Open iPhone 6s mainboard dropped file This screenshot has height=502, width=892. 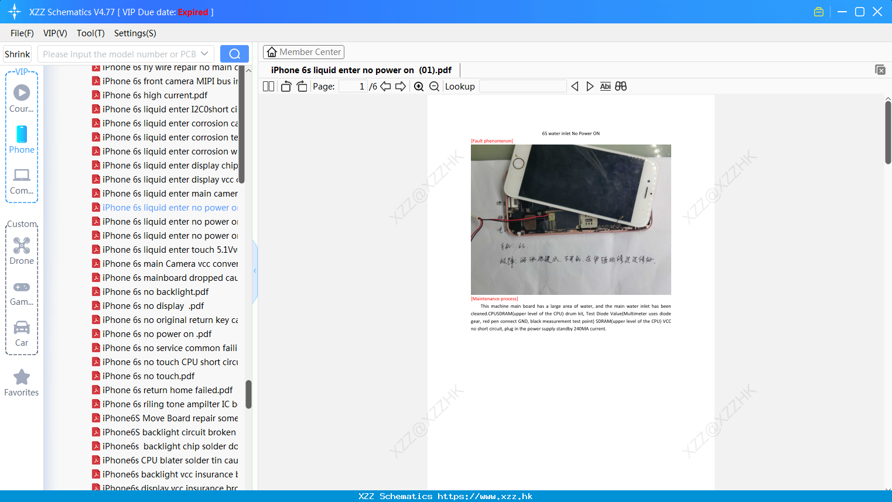[165, 278]
